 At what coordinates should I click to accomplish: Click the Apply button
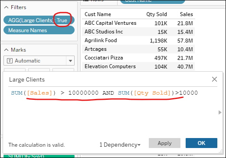click(164, 143)
